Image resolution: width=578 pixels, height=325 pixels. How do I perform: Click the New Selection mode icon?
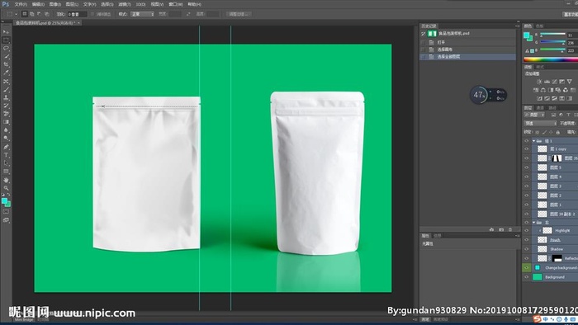[x=24, y=14]
